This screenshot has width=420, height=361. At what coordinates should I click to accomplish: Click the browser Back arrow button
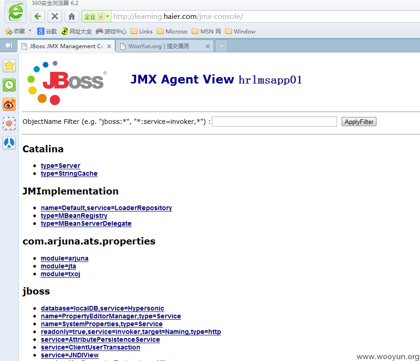[x=38, y=17]
